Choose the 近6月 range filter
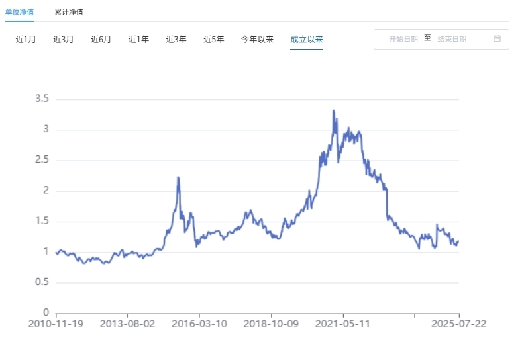 pos(101,40)
